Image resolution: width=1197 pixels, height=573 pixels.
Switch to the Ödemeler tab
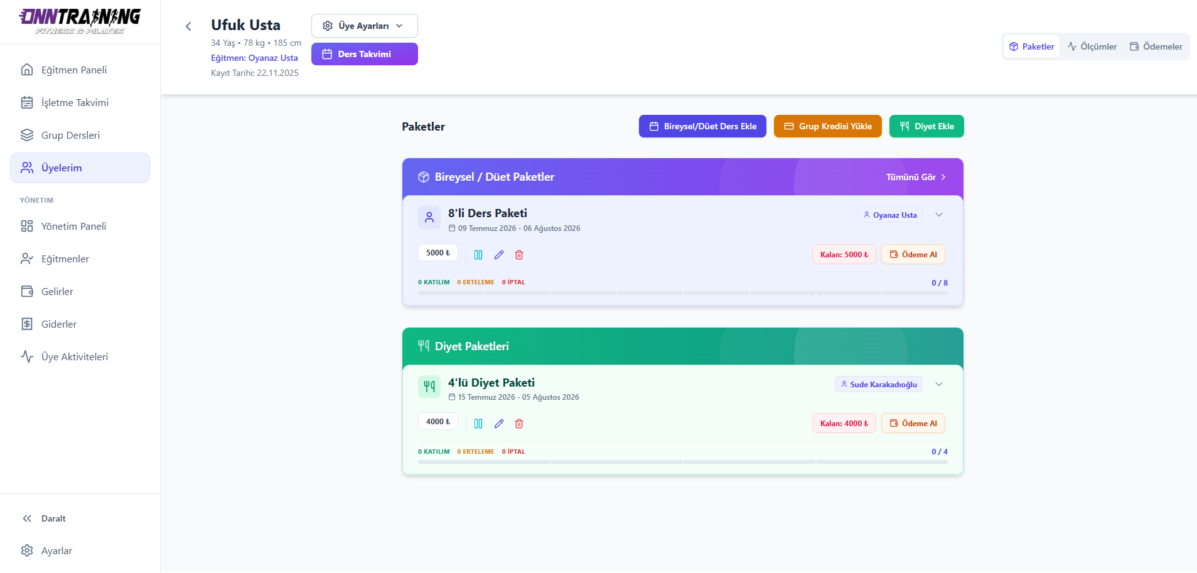(1156, 46)
